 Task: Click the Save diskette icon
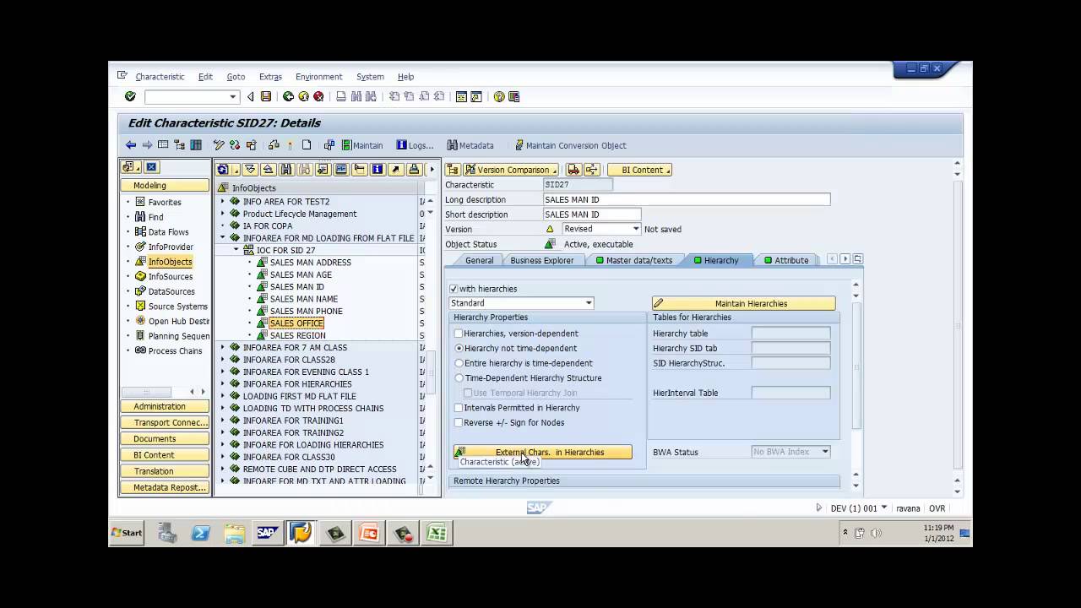coord(266,97)
